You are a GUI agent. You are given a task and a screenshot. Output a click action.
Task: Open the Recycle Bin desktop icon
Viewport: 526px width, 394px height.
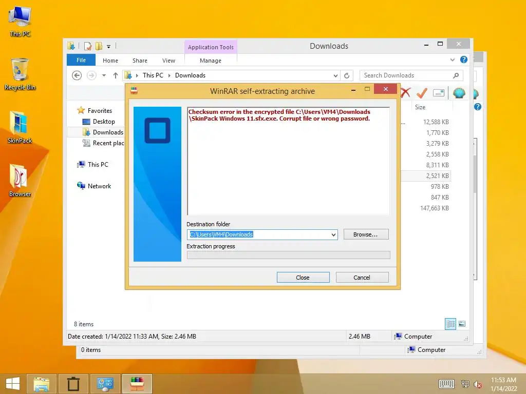click(x=20, y=74)
